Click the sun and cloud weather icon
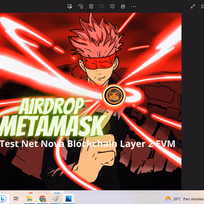 click(x=168, y=199)
